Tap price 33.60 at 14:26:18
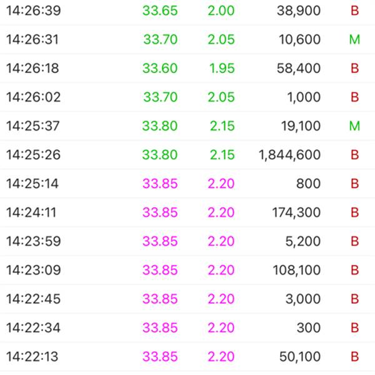The width and height of the screenshot is (375, 375). (x=160, y=68)
